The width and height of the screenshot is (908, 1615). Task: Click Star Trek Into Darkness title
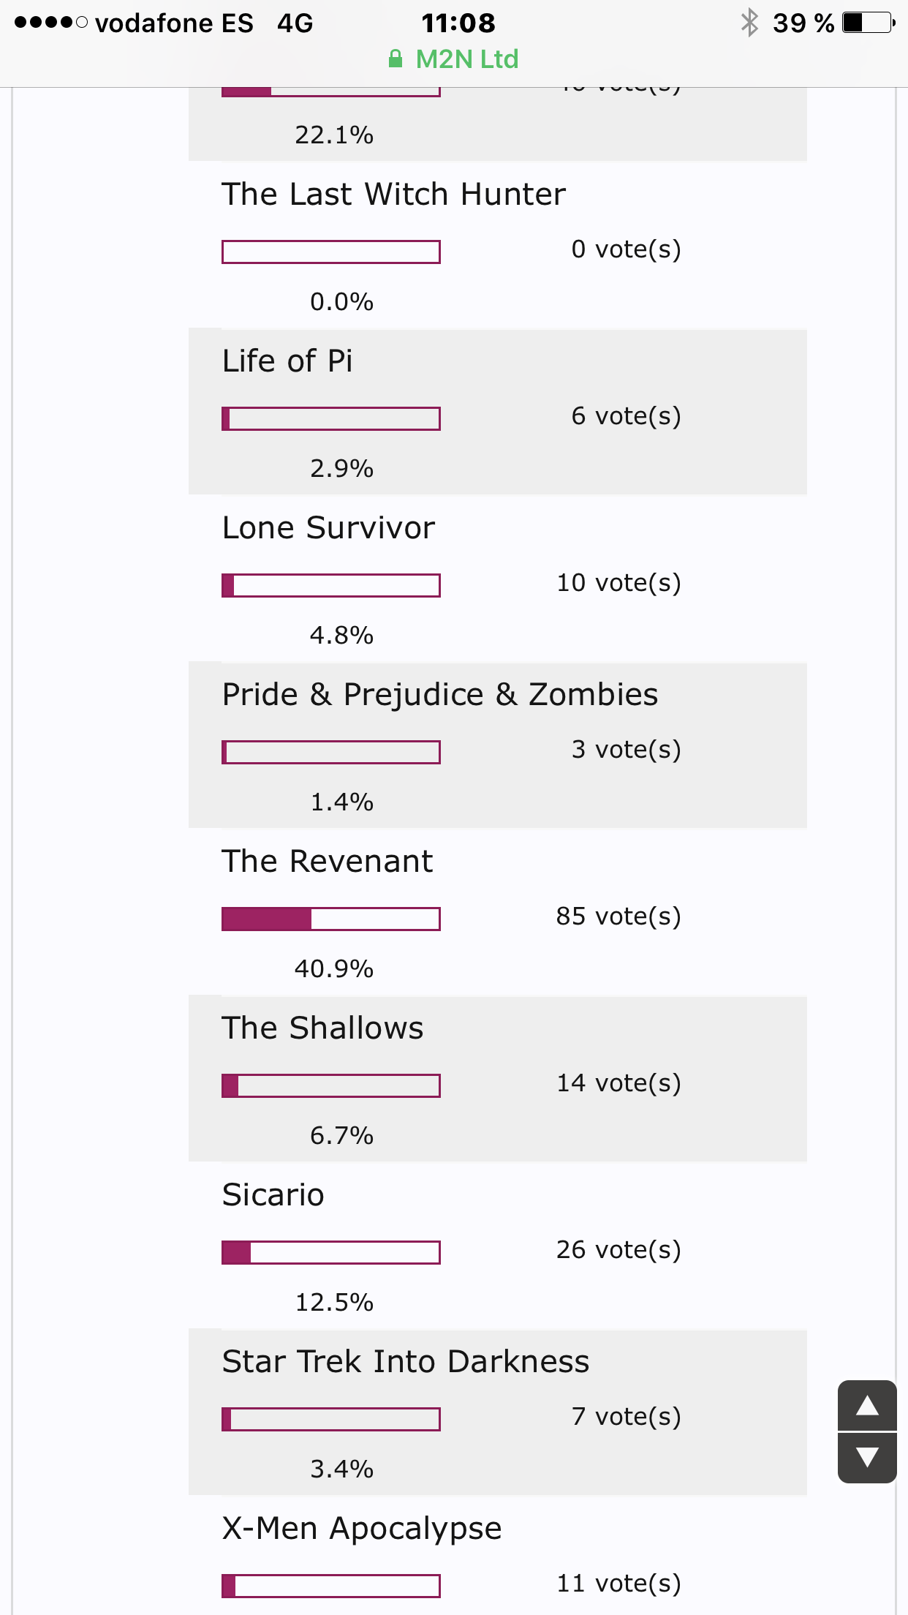(x=406, y=1362)
